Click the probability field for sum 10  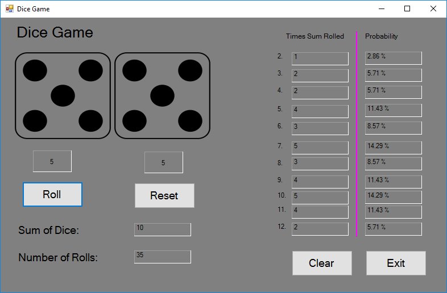click(x=393, y=196)
